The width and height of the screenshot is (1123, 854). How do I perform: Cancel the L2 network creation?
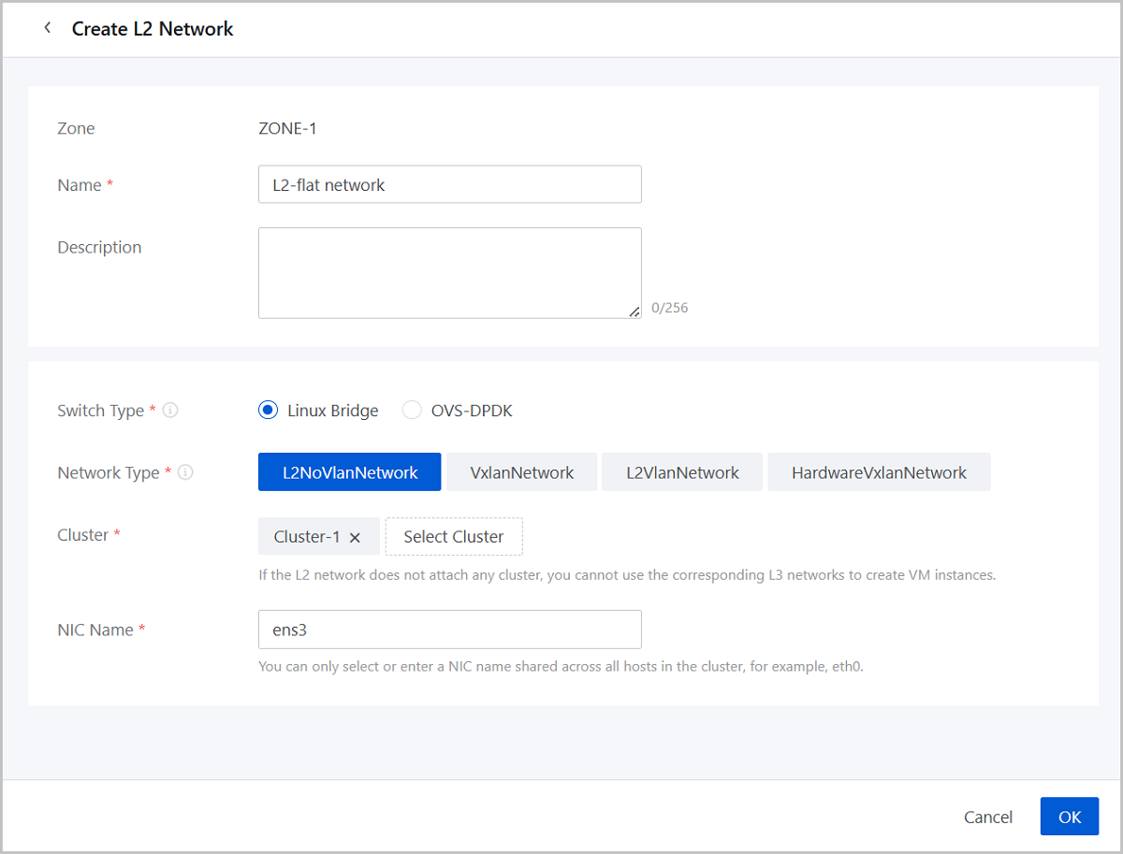pyautogui.click(x=988, y=817)
